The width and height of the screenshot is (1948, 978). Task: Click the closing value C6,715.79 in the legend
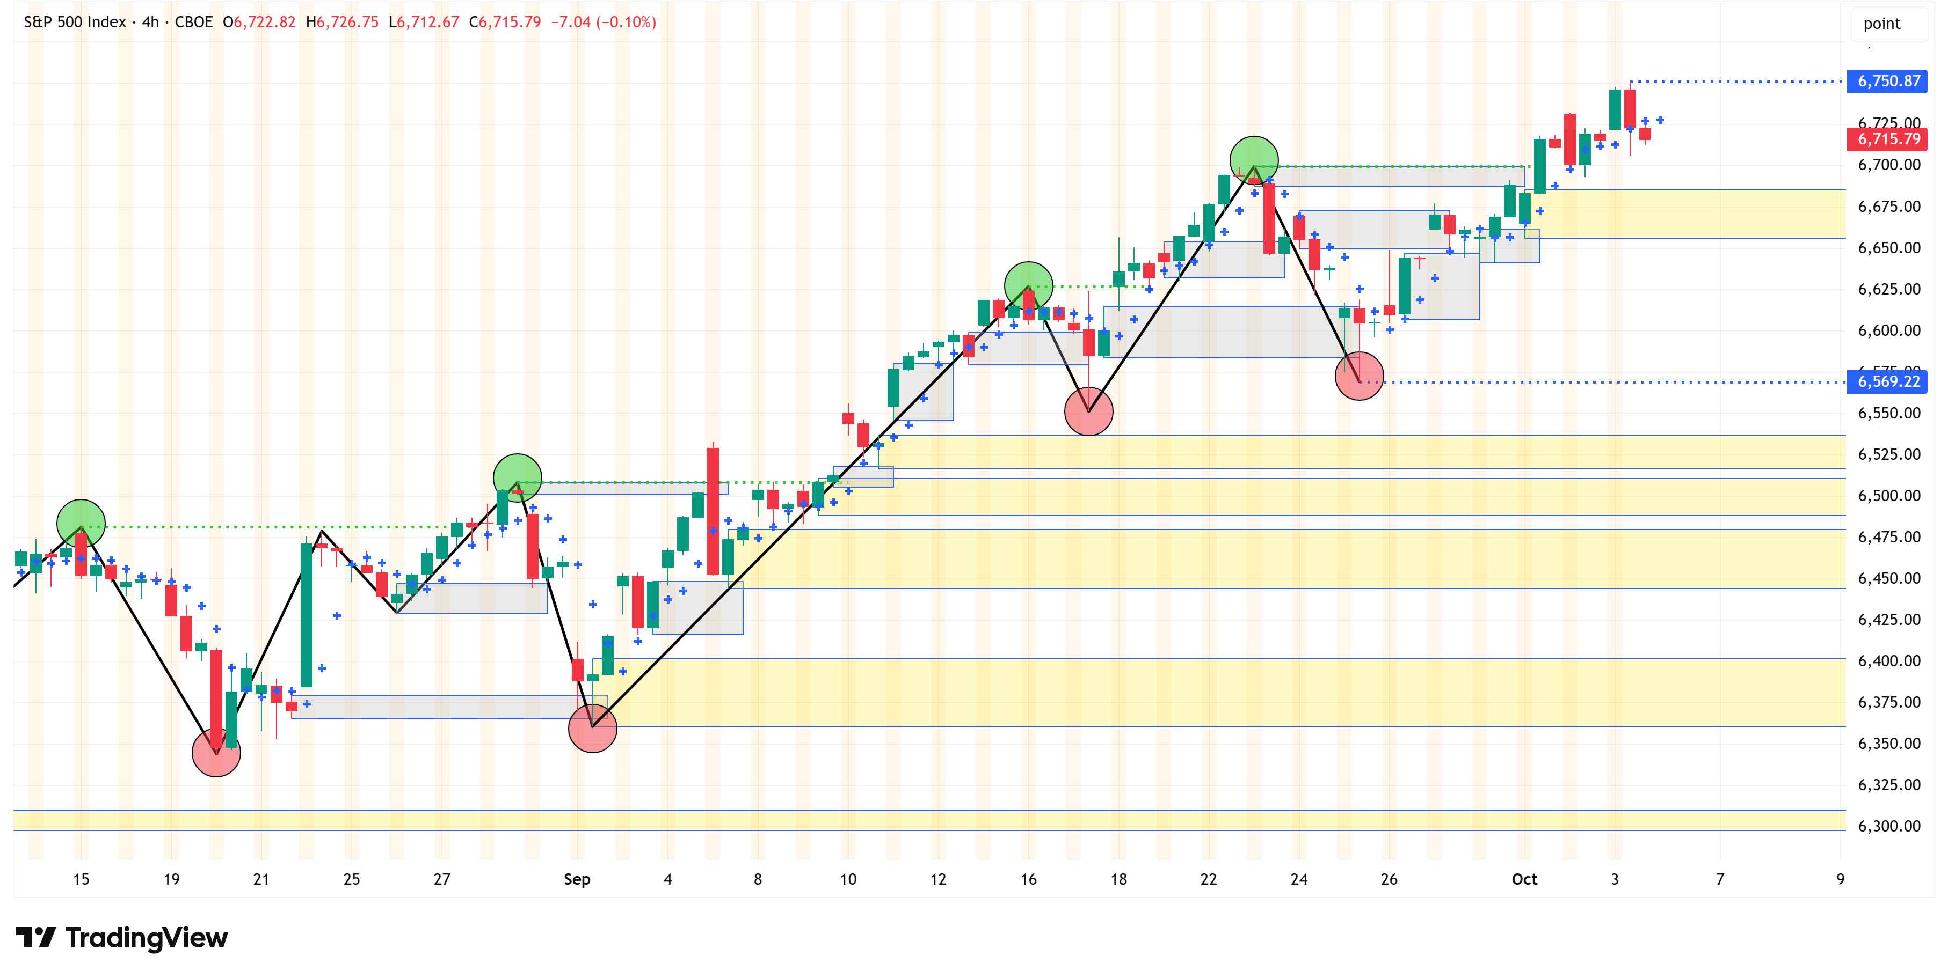point(504,22)
